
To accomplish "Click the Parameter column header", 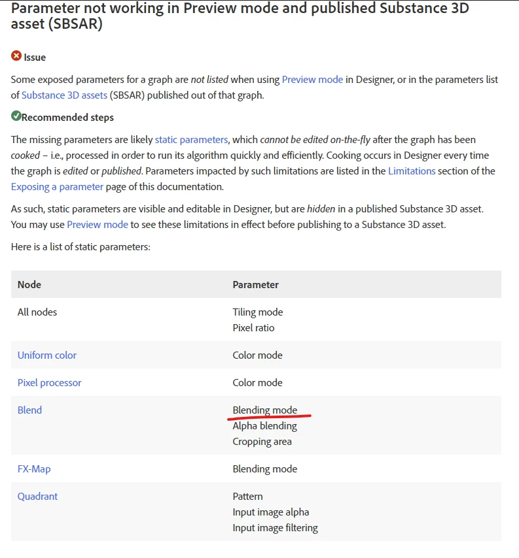I will click(x=256, y=285).
